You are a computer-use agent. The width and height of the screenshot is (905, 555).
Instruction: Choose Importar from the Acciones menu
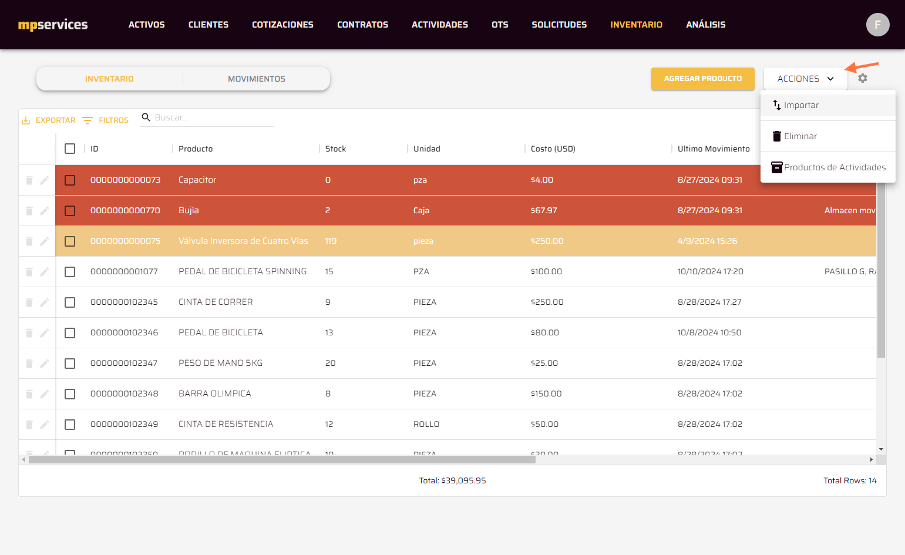827,105
